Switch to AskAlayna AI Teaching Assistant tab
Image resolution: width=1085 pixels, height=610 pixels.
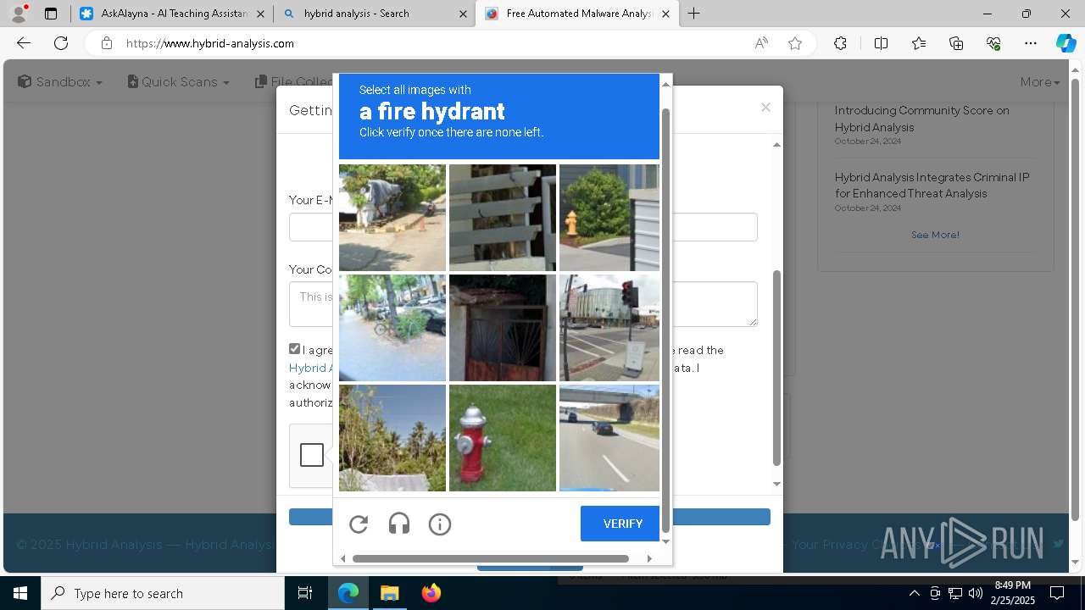point(173,14)
